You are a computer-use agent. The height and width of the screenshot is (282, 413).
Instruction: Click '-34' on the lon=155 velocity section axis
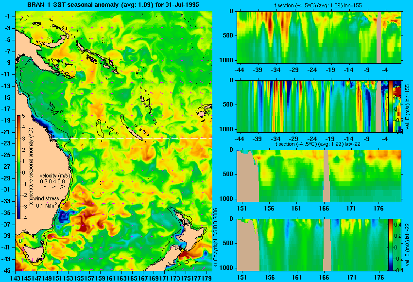pos(275,139)
